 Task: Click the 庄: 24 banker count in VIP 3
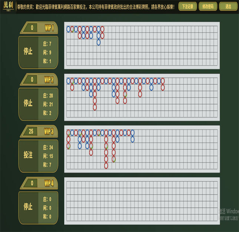[48, 147]
